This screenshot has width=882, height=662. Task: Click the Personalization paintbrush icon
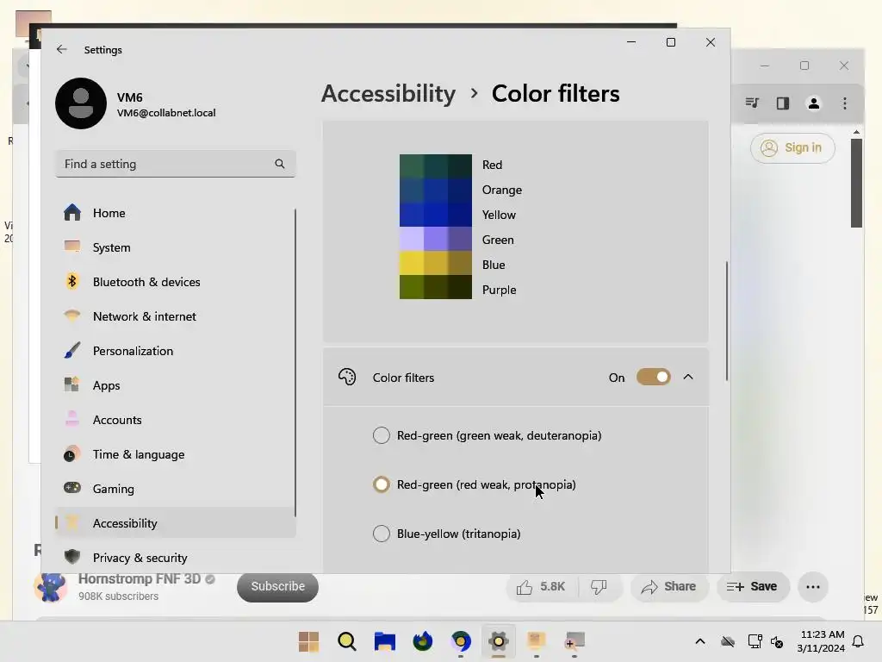coord(72,350)
